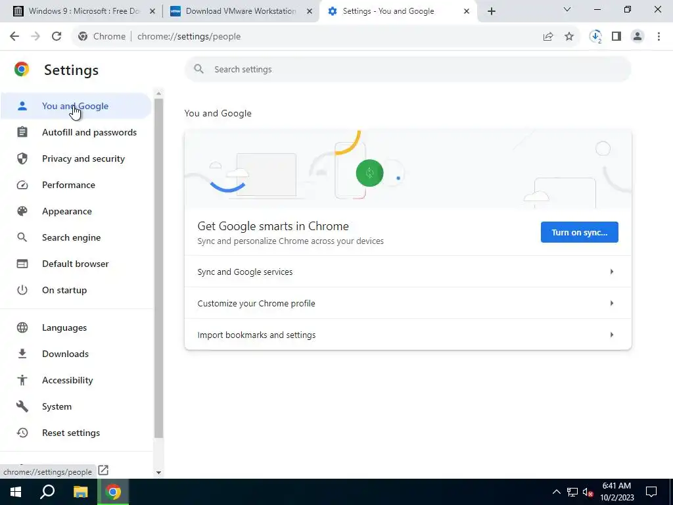Open Default browser settings
The image size is (673, 505).
point(76,264)
